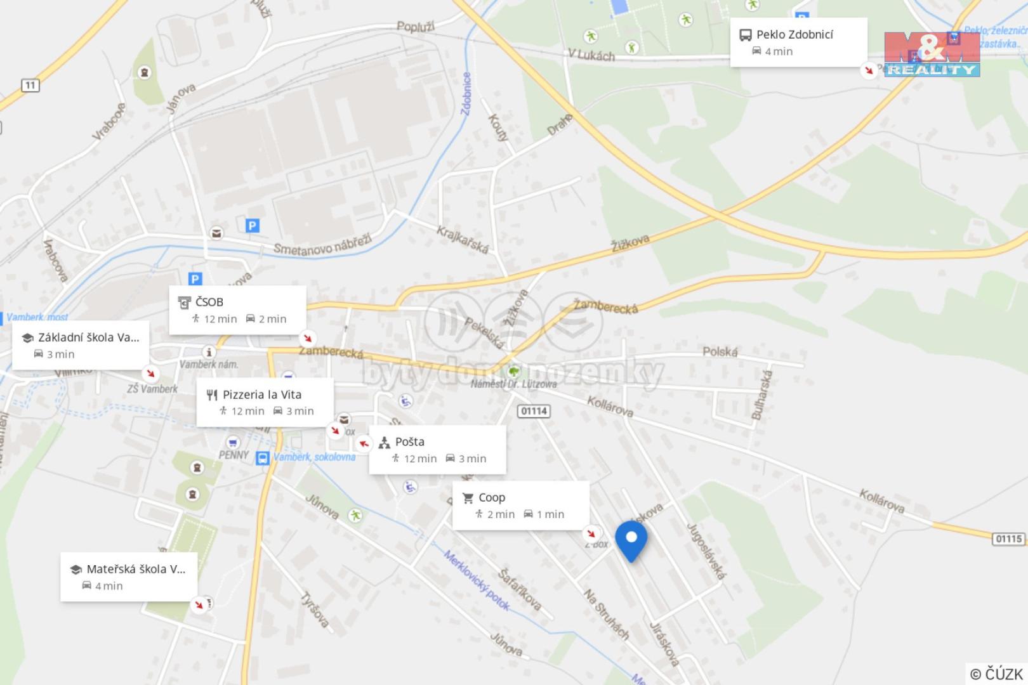Open the Mateřská škola info card
Image resolution: width=1028 pixels, height=685 pixels.
pyautogui.click(x=129, y=577)
